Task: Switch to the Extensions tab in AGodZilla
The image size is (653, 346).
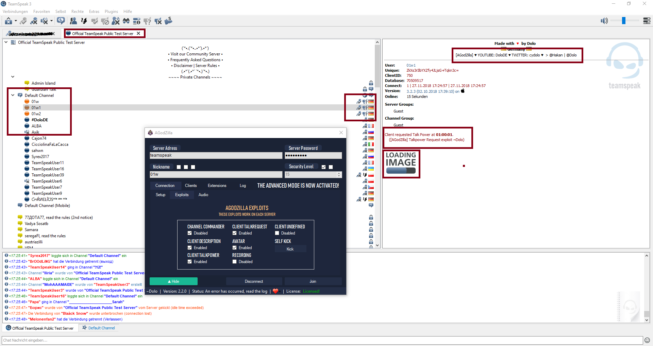Action: (217, 186)
